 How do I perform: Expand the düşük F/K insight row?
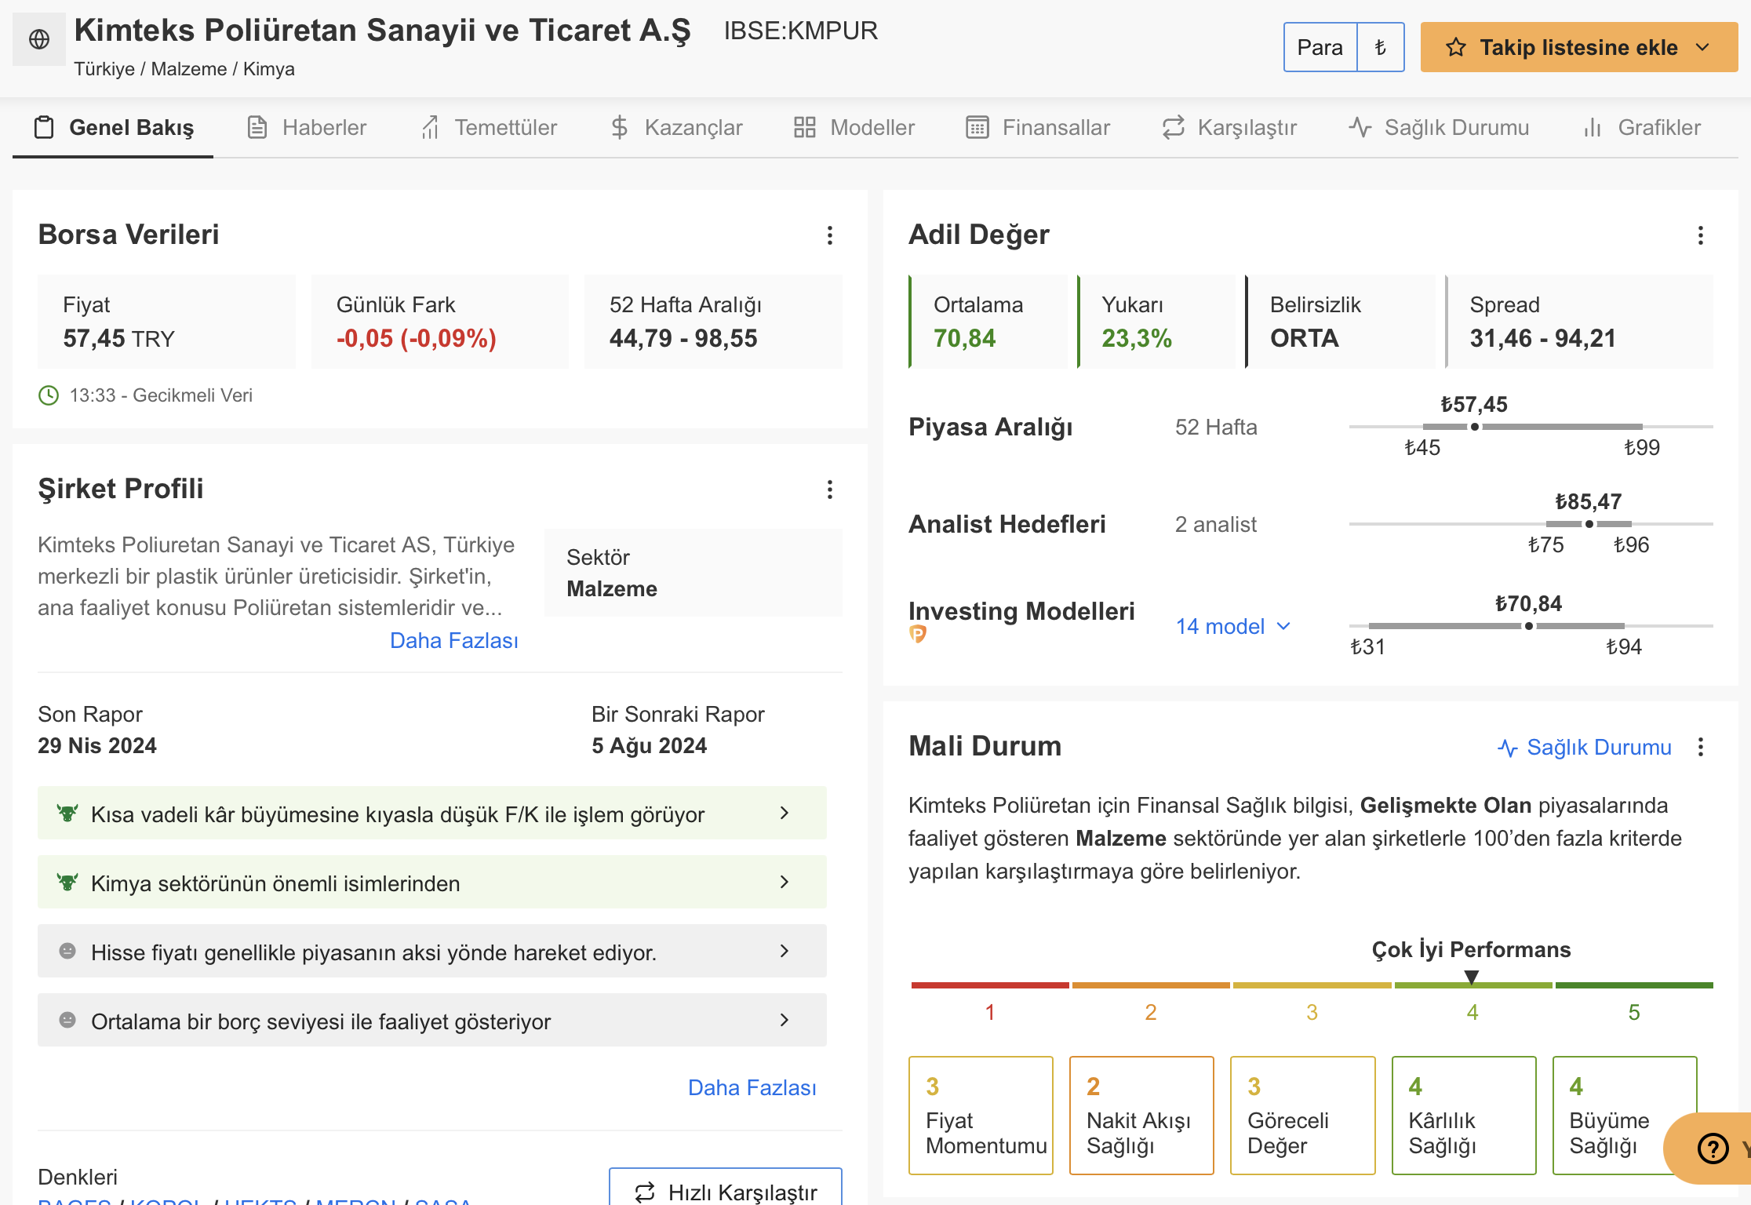[x=432, y=813]
